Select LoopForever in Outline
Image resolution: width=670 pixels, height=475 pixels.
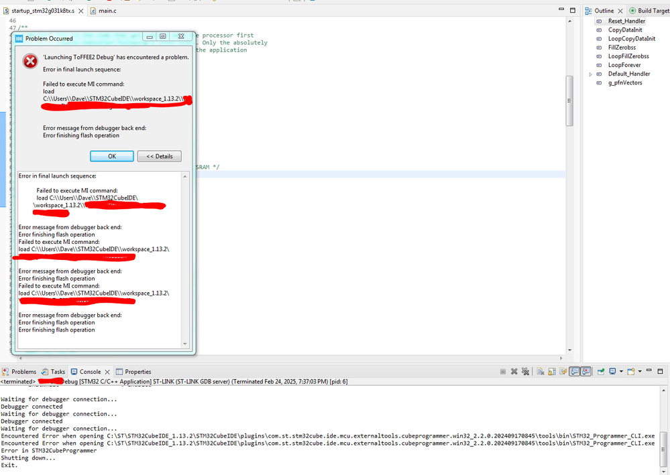pyautogui.click(x=624, y=65)
